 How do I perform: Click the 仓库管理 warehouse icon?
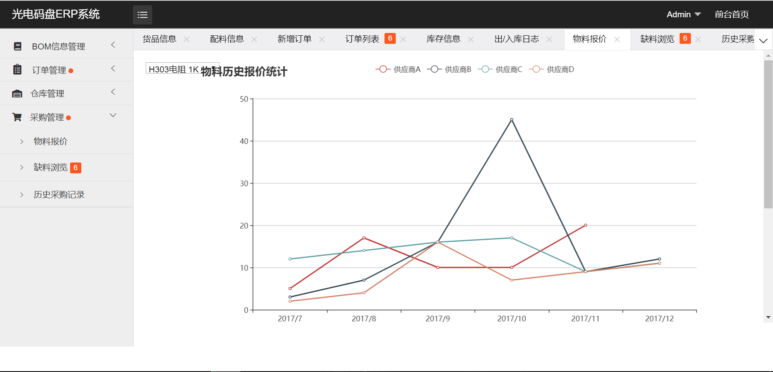pos(17,93)
